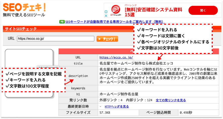This screenshot has height=119, width=223.
Task: Click the SEOチェキ! logo
Action: [x=24, y=6]
